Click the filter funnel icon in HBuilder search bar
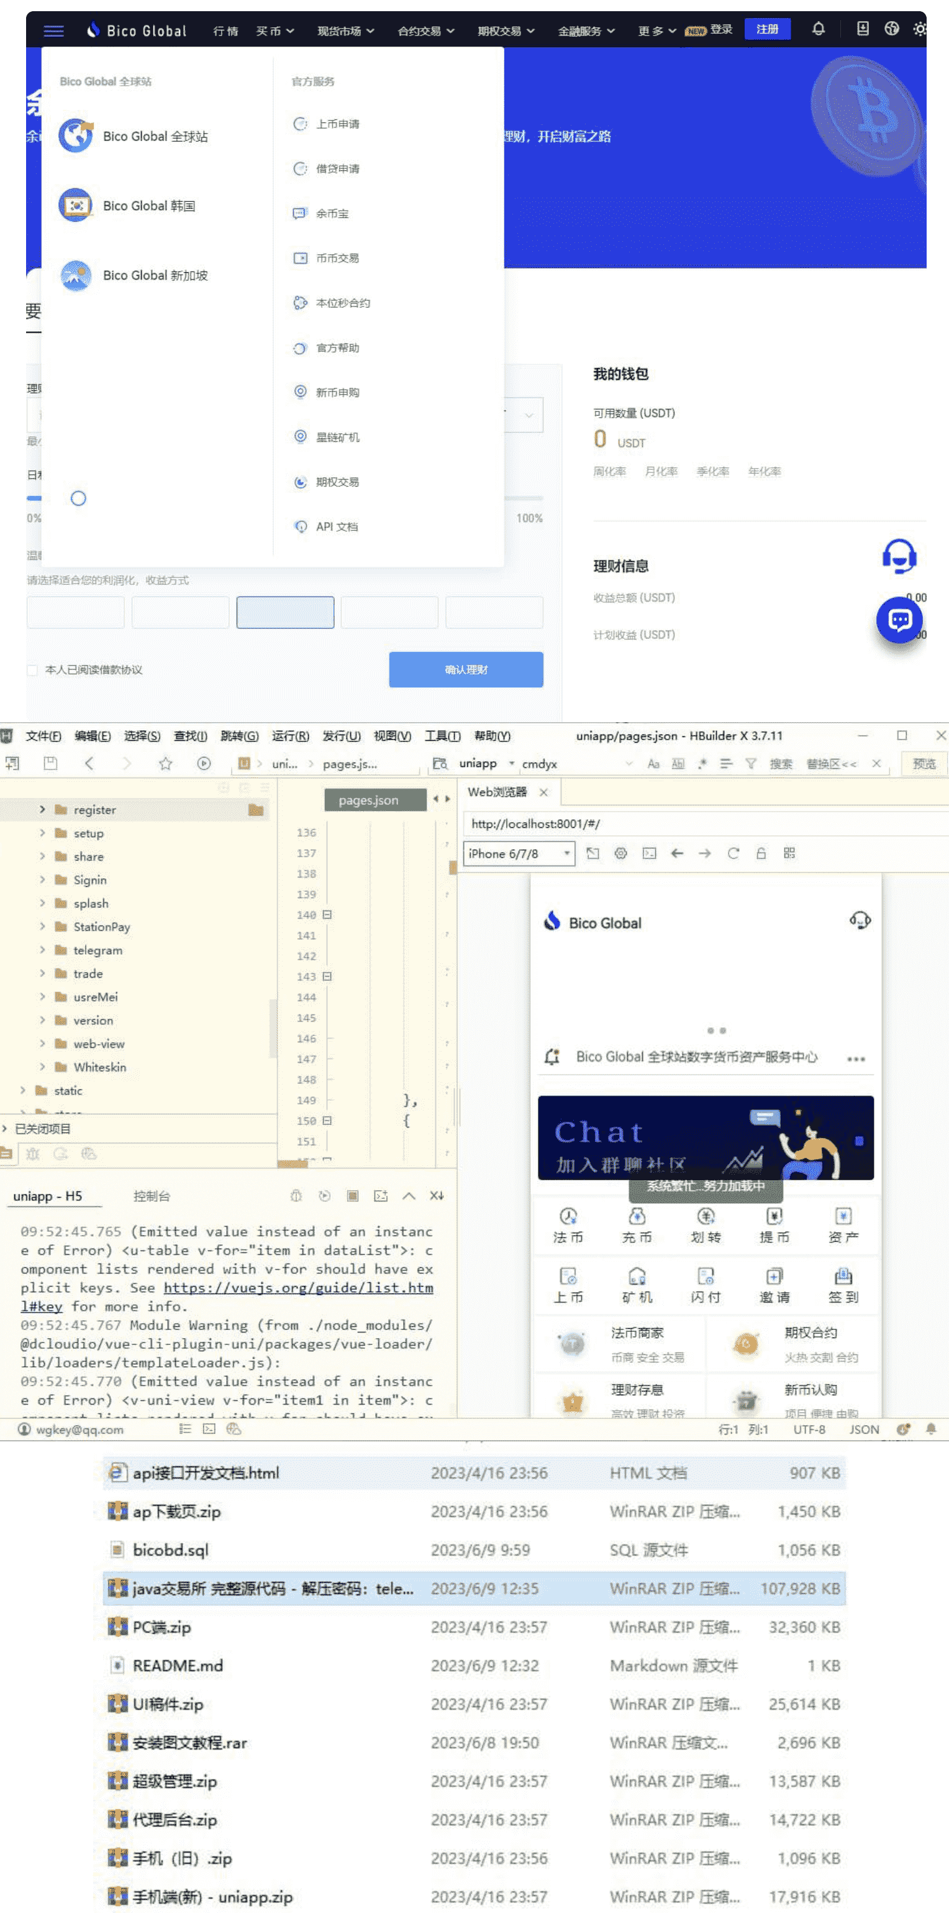This screenshot has width=949, height=1913. click(751, 763)
